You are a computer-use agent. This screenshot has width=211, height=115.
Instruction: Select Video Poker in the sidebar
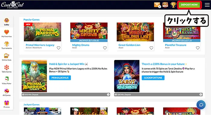click(x=7, y=80)
